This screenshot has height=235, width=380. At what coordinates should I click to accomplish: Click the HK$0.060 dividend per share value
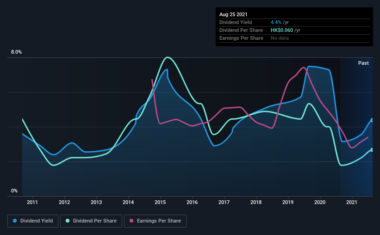[x=282, y=30]
